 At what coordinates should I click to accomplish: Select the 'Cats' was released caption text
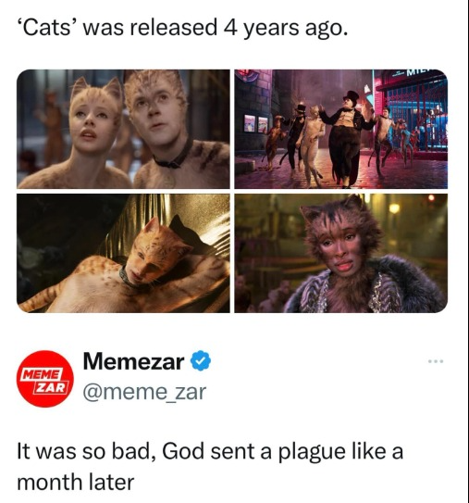[x=182, y=28]
